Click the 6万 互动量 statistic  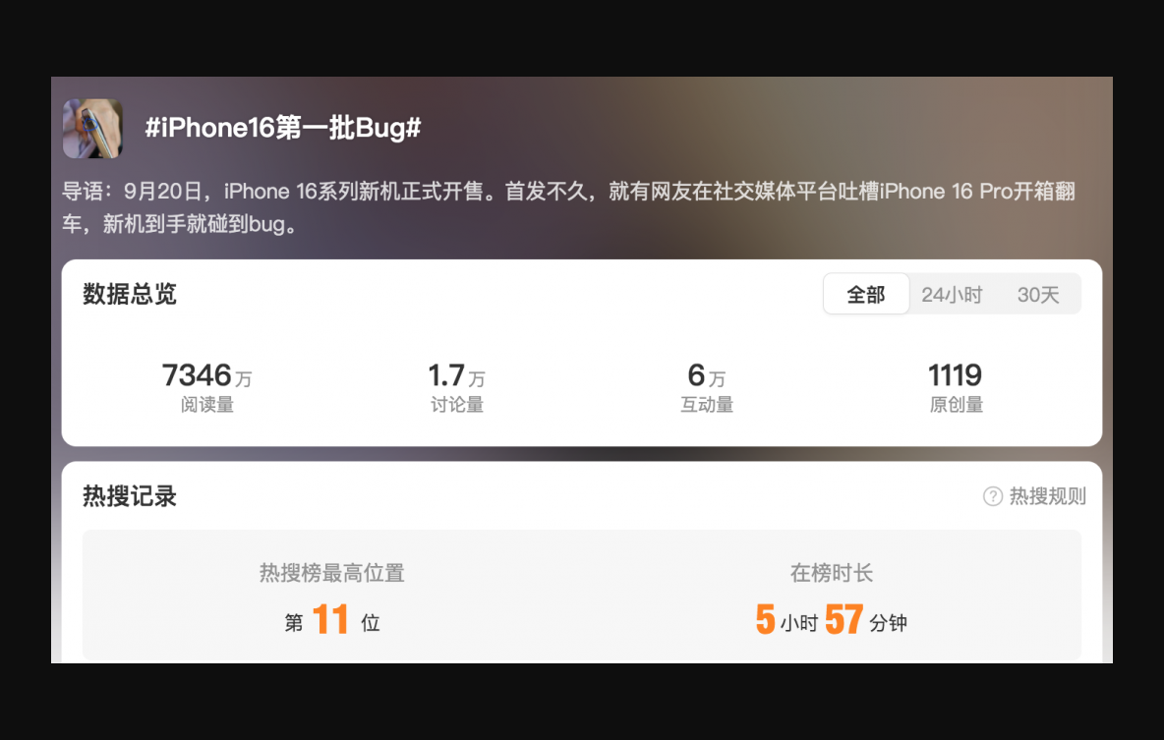pos(707,386)
